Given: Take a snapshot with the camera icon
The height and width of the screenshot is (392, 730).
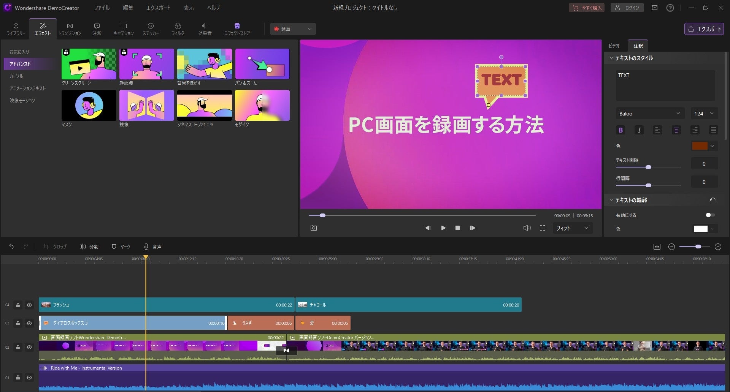Looking at the screenshot, I should pos(313,228).
